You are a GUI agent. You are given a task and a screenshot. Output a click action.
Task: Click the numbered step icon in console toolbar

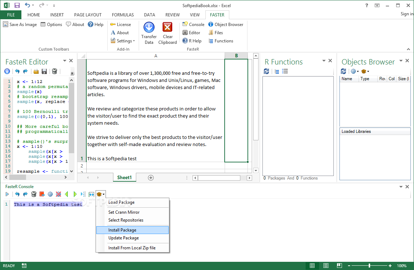point(83,194)
